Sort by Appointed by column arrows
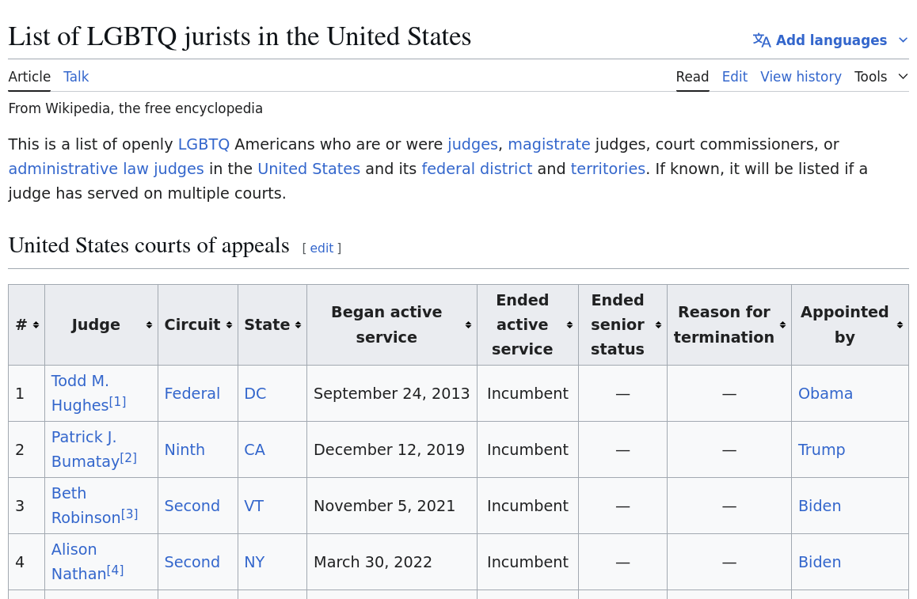 coord(900,325)
